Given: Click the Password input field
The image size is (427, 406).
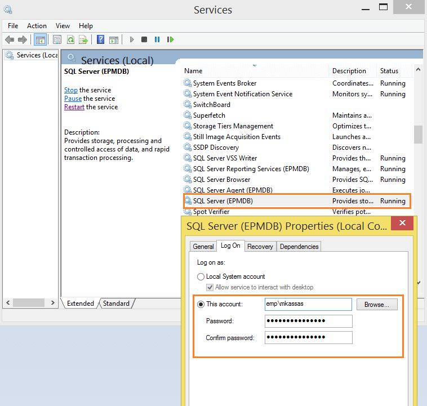Looking at the screenshot, I should pyautogui.click(x=308, y=321).
